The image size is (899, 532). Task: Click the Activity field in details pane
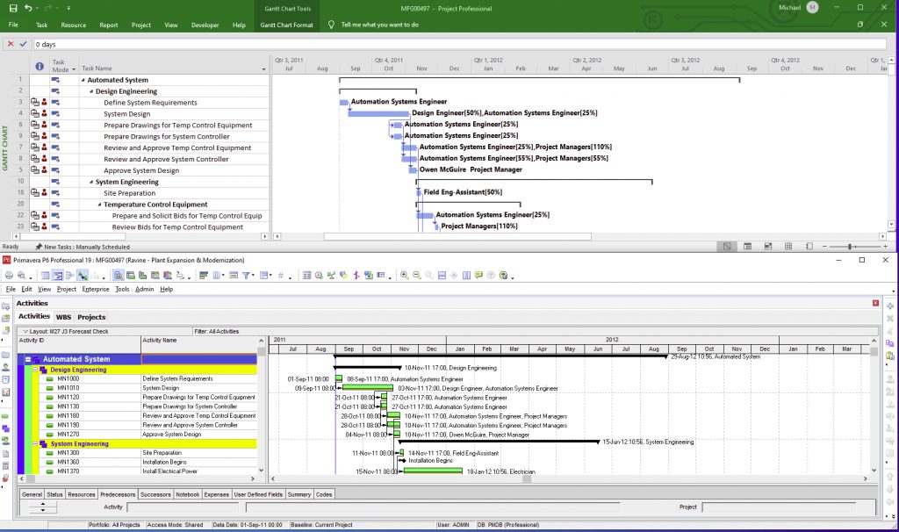[183, 507]
